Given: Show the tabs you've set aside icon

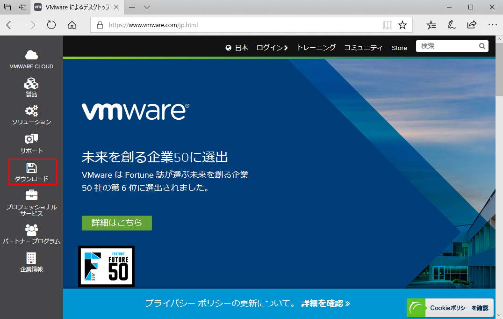Looking at the screenshot, I should [x=7, y=7].
